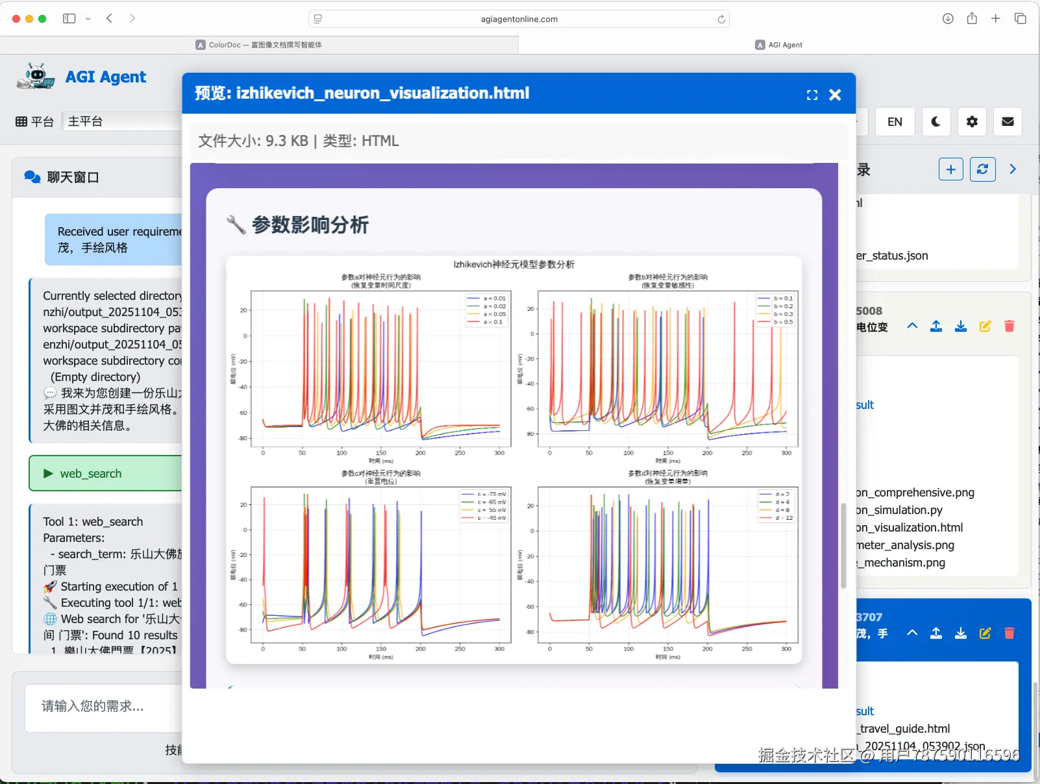Open the platform selector showing 主平台

tap(122, 121)
